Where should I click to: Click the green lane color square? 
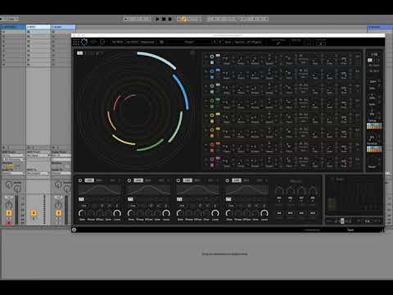tap(212, 107)
